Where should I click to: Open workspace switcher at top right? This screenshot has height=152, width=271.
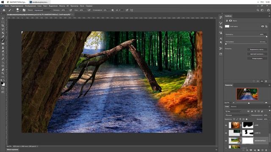pos(262,10)
